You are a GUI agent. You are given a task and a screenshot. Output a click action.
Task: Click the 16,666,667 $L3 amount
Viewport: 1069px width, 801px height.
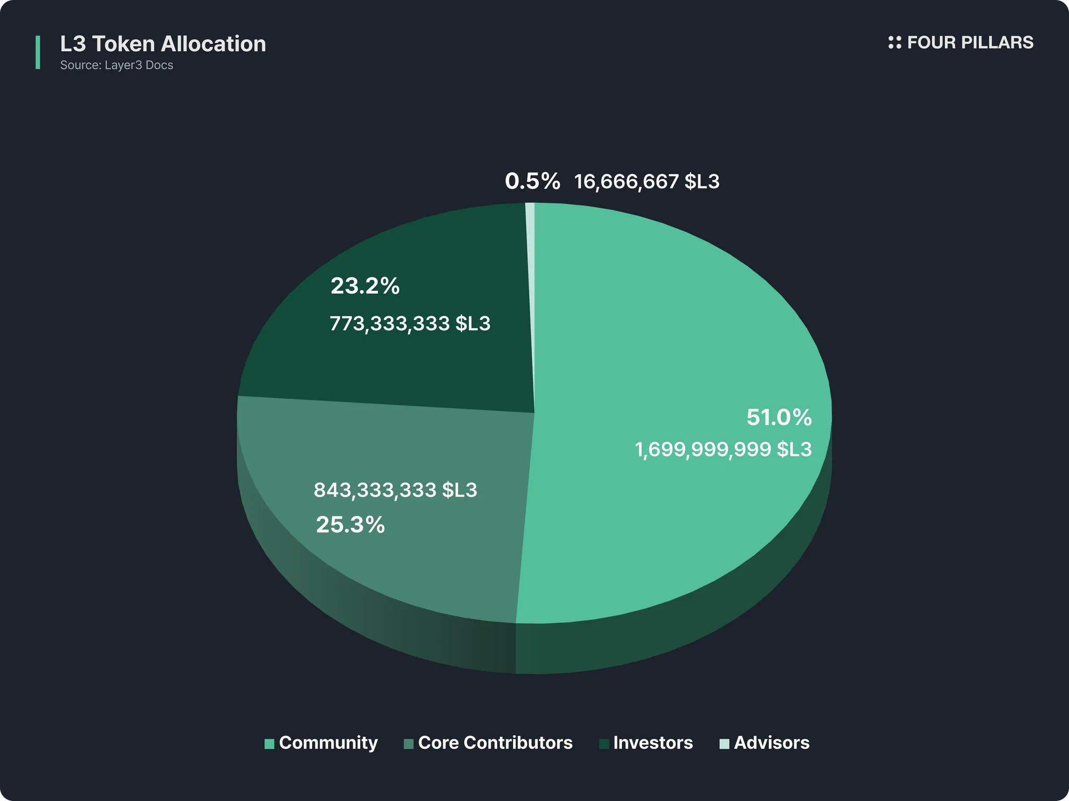pos(647,182)
